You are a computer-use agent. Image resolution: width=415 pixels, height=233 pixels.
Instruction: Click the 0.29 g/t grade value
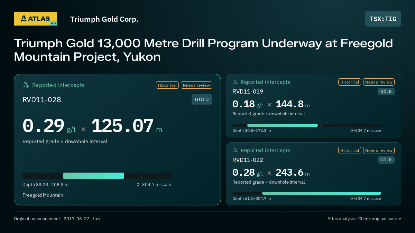pyautogui.click(x=49, y=126)
